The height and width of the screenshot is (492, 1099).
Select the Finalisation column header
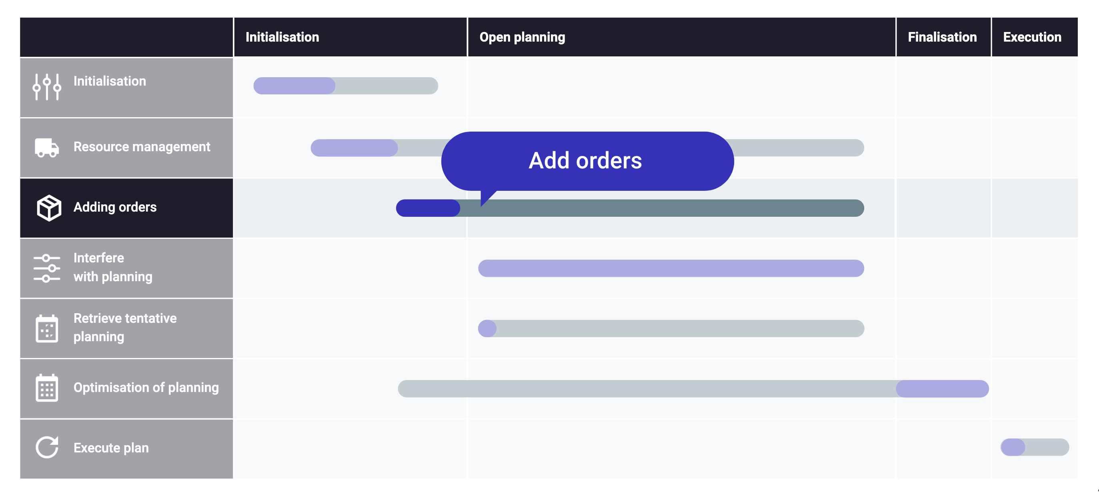click(943, 37)
